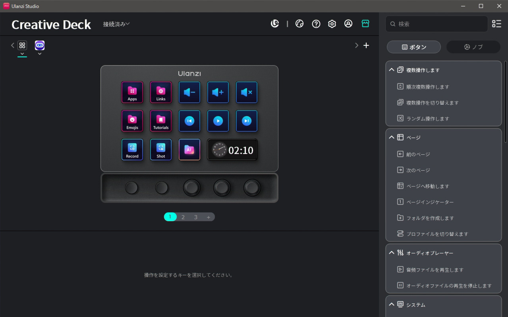Select the Shot screenshot key
508x317 pixels.
coord(161,150)
